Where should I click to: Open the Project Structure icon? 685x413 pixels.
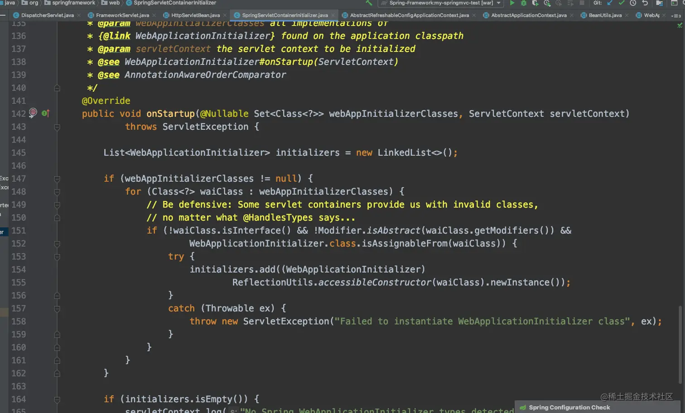coord(659,3)
